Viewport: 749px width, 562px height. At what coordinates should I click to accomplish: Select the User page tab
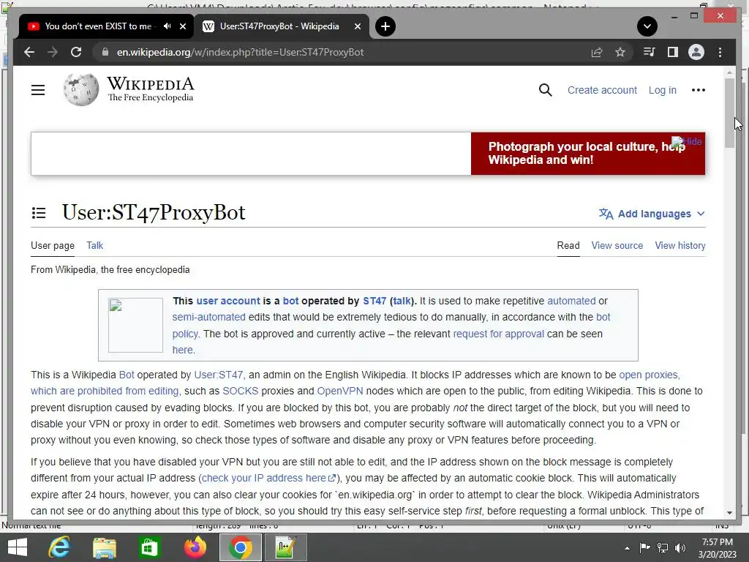53,245
